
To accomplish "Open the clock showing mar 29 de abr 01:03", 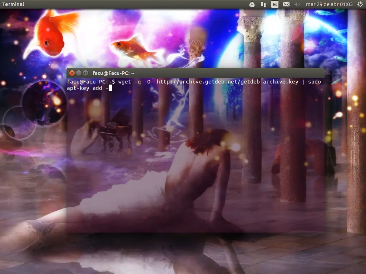I will [329, 4].
